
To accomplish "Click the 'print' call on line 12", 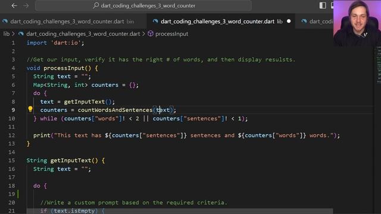I will 42,135.
